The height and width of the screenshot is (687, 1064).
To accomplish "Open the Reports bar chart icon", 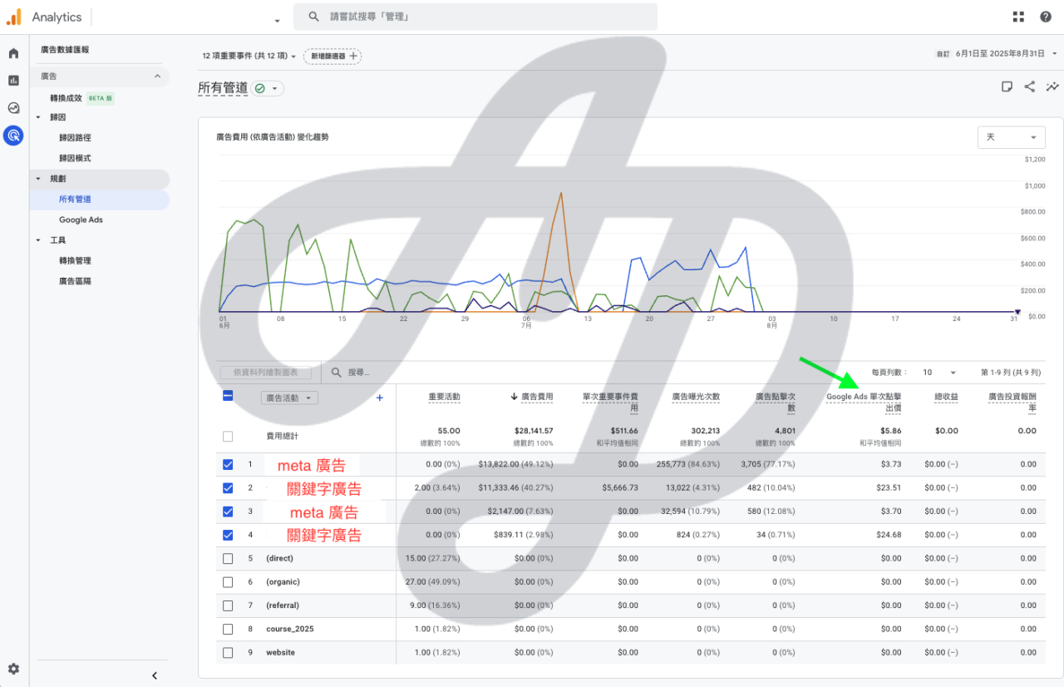I will (x=13, y=81).
